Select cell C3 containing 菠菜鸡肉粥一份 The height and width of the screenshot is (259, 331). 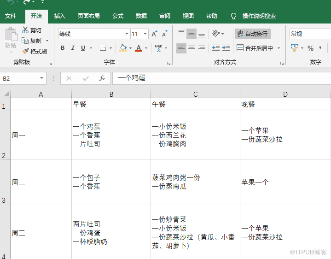(195, 182)
